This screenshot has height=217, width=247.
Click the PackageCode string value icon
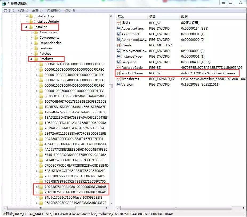tap(118, 67)
